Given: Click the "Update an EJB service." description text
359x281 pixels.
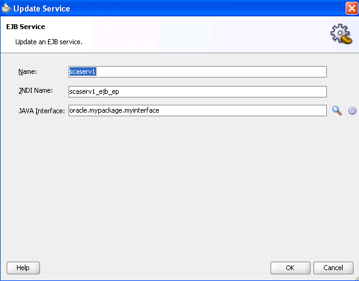Looking at the screenshot, I should coord(49,42).
